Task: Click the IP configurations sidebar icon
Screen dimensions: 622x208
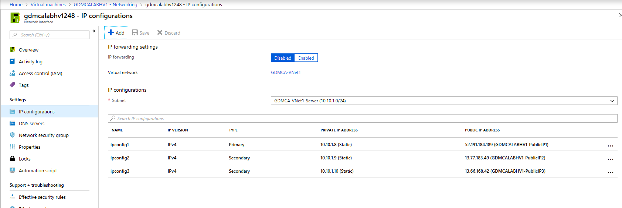Action: click(13, 112)
